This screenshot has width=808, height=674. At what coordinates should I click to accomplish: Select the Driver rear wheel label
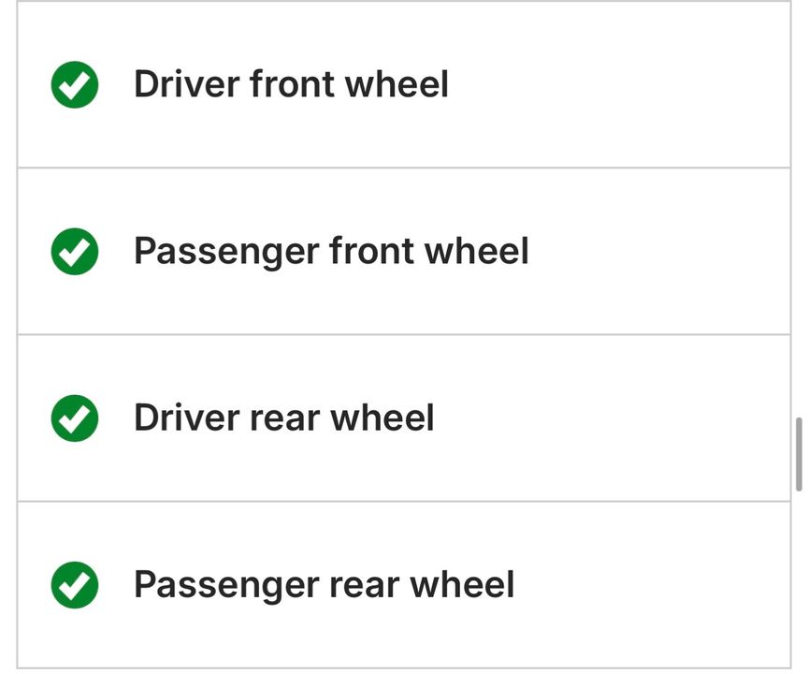283,418
